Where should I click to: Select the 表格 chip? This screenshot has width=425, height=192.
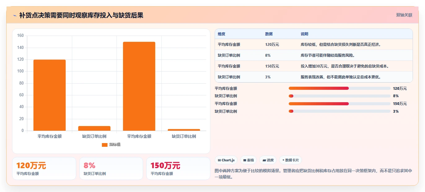click(x=248, y=160)
